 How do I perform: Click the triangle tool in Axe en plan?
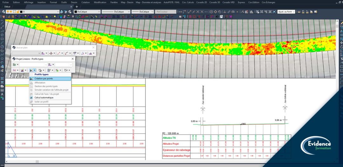(83, 53)
